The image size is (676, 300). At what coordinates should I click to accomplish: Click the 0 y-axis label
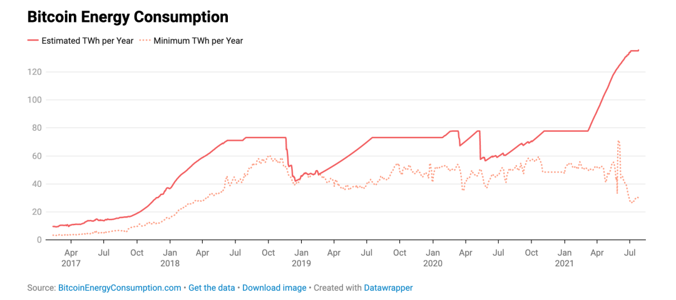39,240
